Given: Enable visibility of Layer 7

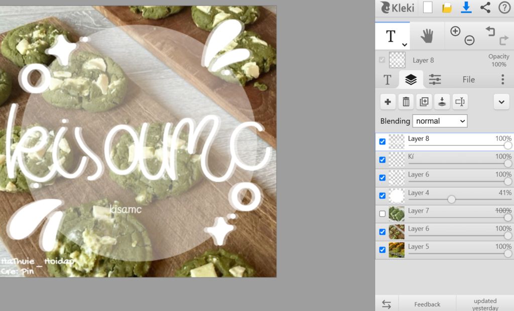Looking at the screenshot, I should [x=382, y=214].
